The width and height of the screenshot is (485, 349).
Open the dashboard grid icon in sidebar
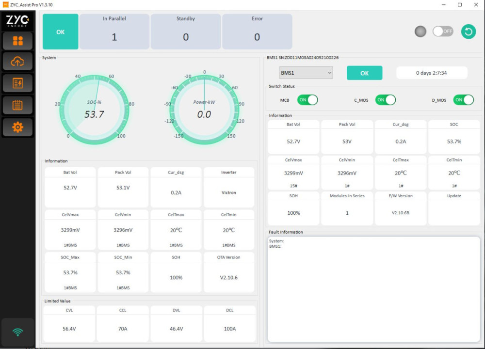click(17, 41)
